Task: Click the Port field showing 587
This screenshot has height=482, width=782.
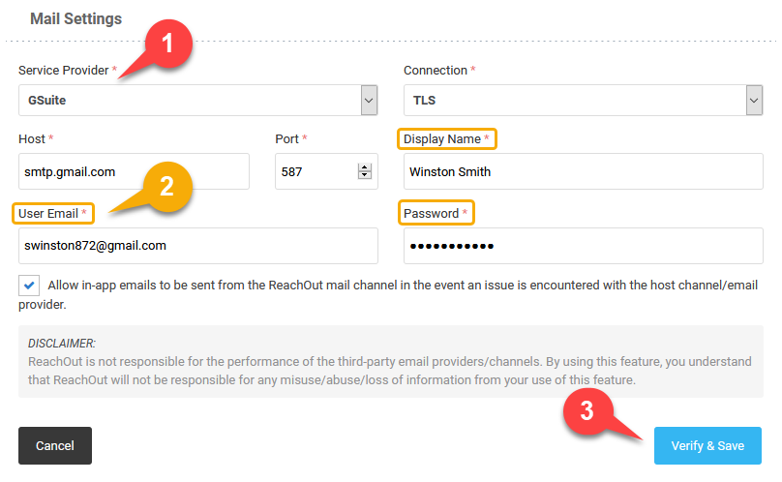Action: point(326,171)
